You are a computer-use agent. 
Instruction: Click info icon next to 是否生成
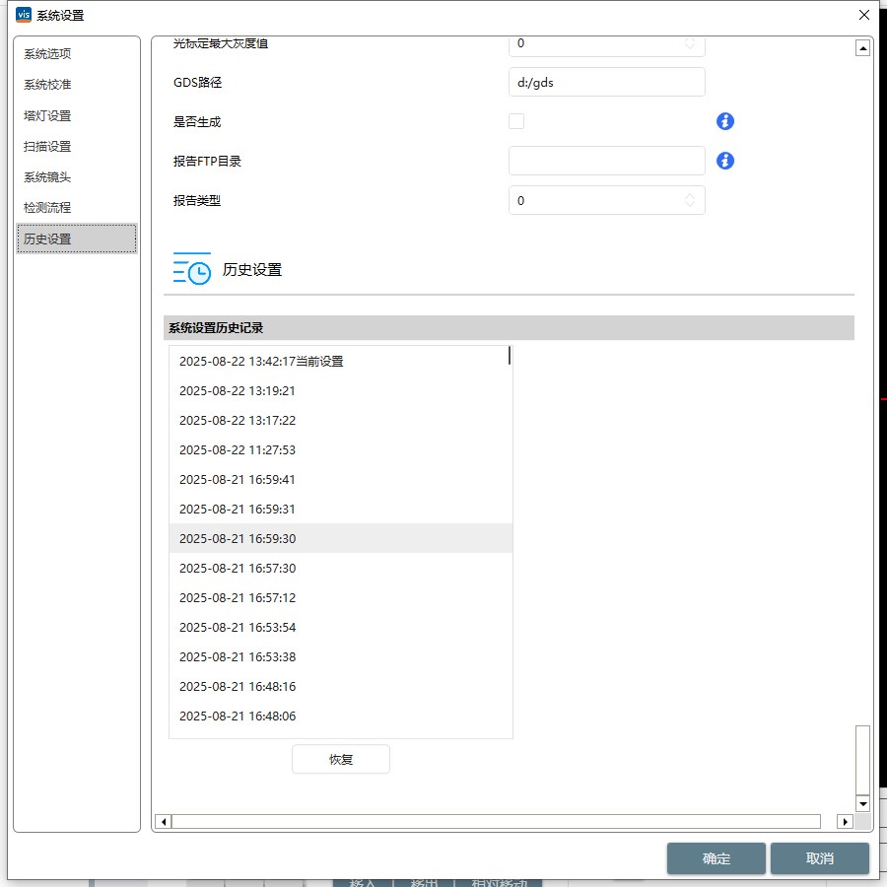pos(725,121)
